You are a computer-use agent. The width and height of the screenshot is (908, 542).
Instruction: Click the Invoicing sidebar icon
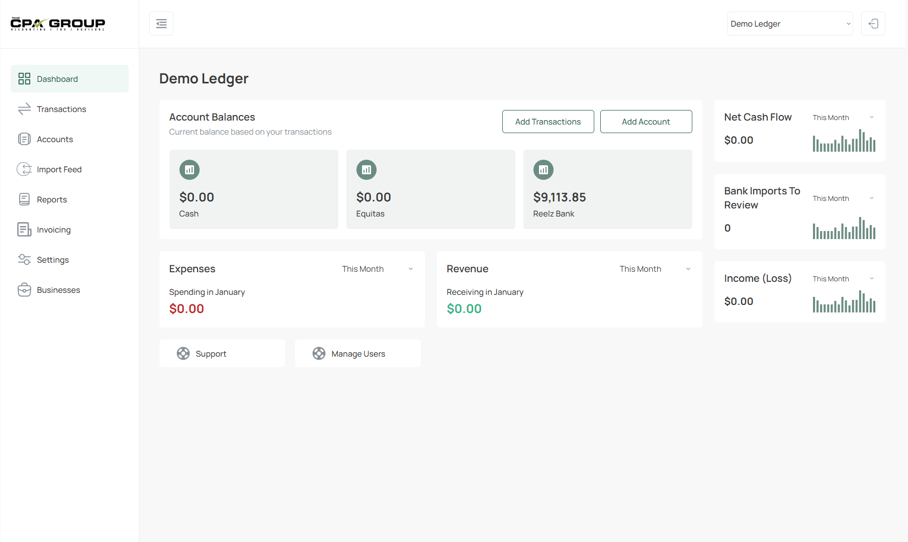point(24,230)
